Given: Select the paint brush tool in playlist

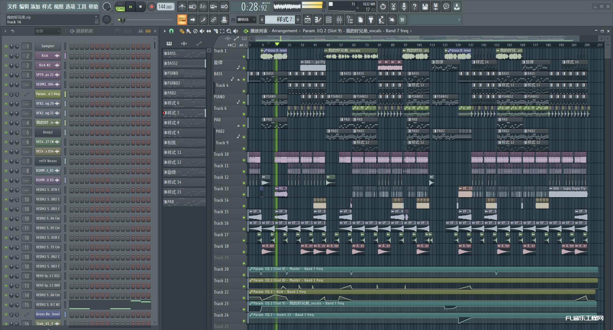Looking at the screenshot, I should click(x=188, y=31).
